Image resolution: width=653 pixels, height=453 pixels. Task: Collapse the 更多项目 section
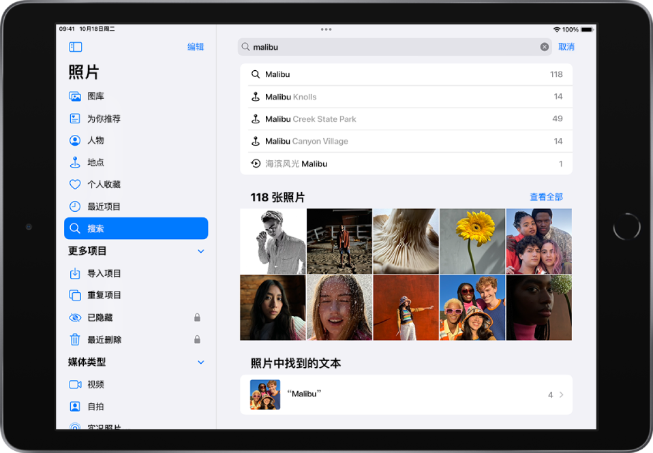(x=200, y=251)
